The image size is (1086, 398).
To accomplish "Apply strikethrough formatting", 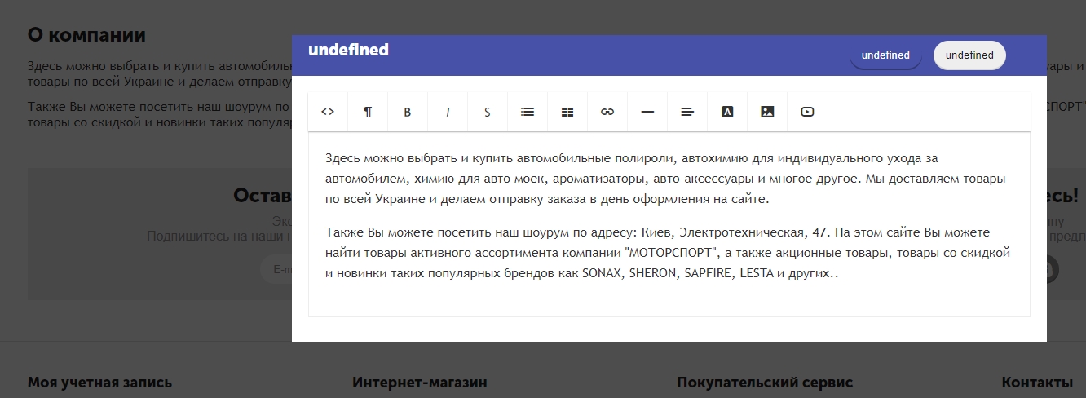I will pos(488,112).
